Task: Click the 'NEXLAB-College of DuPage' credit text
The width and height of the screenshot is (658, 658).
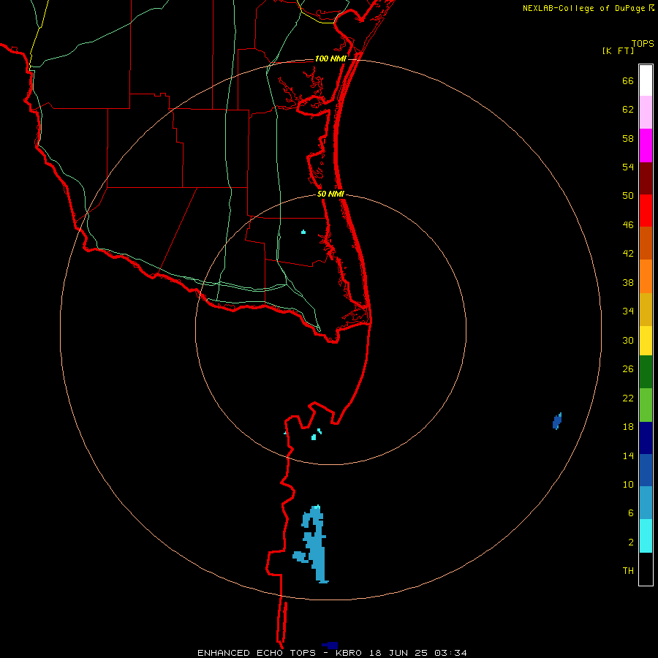Action: 583,8
